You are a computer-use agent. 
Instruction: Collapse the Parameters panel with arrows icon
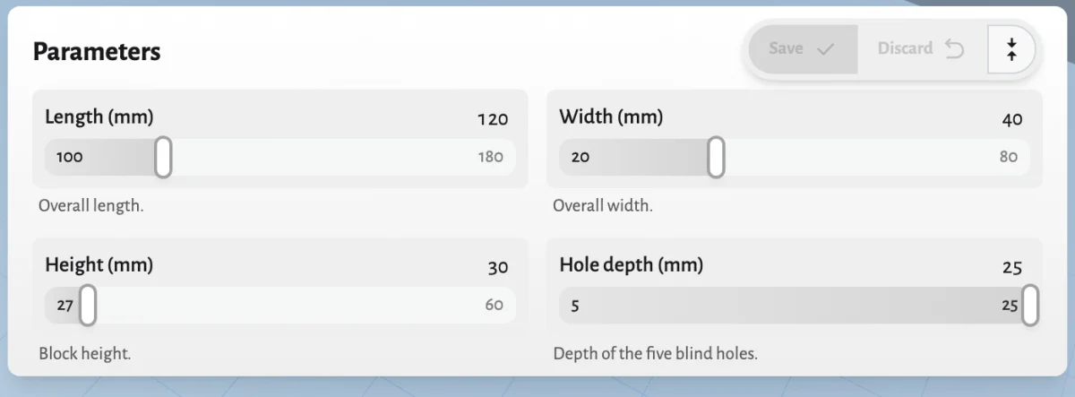[1011, 49]
